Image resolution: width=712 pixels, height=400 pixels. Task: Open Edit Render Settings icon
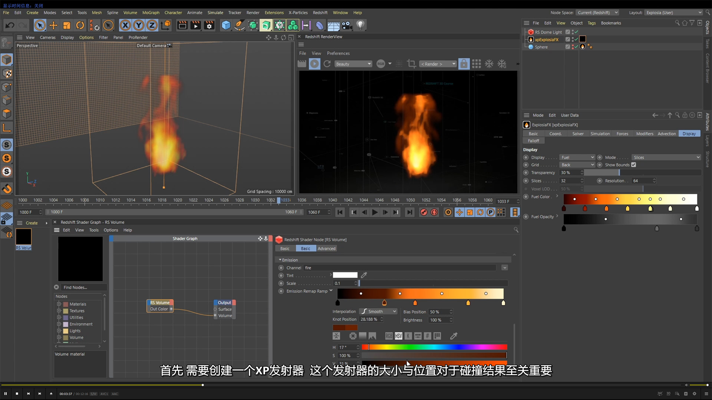click(210, 25)
